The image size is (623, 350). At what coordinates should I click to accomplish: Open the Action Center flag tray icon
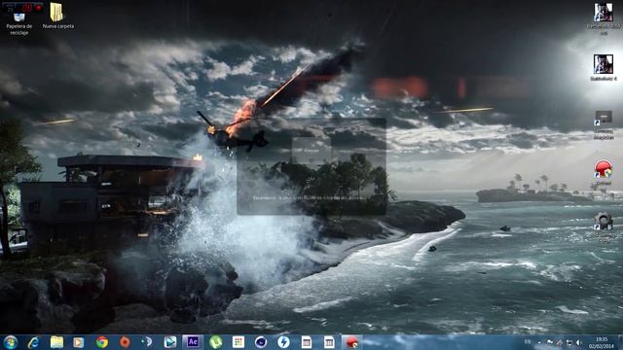[x=550, y=342]
